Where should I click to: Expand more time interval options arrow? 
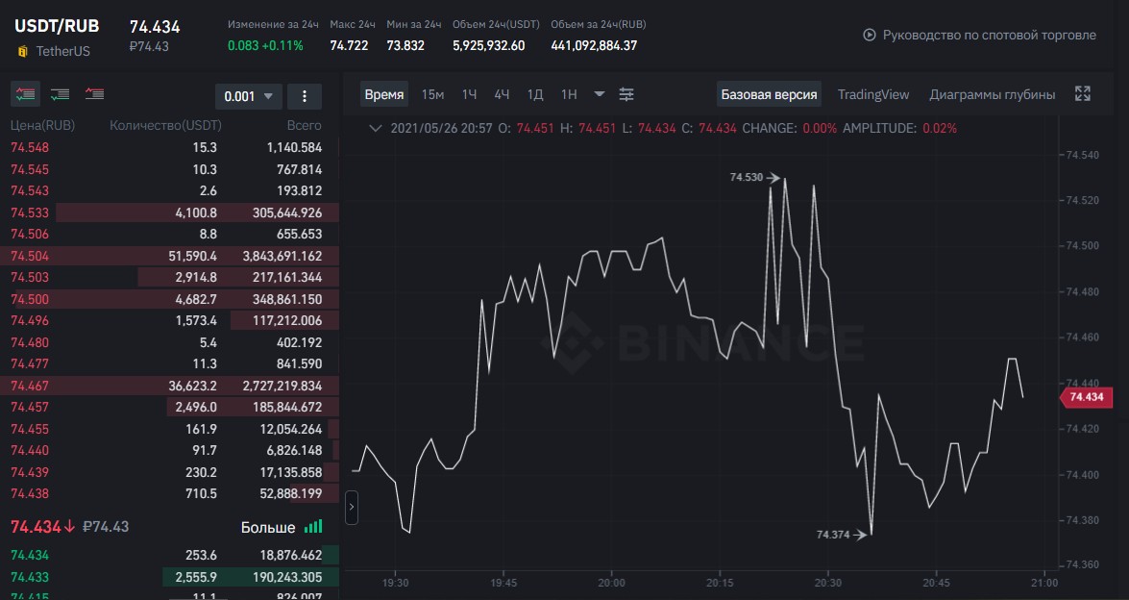tap(599, 94)
